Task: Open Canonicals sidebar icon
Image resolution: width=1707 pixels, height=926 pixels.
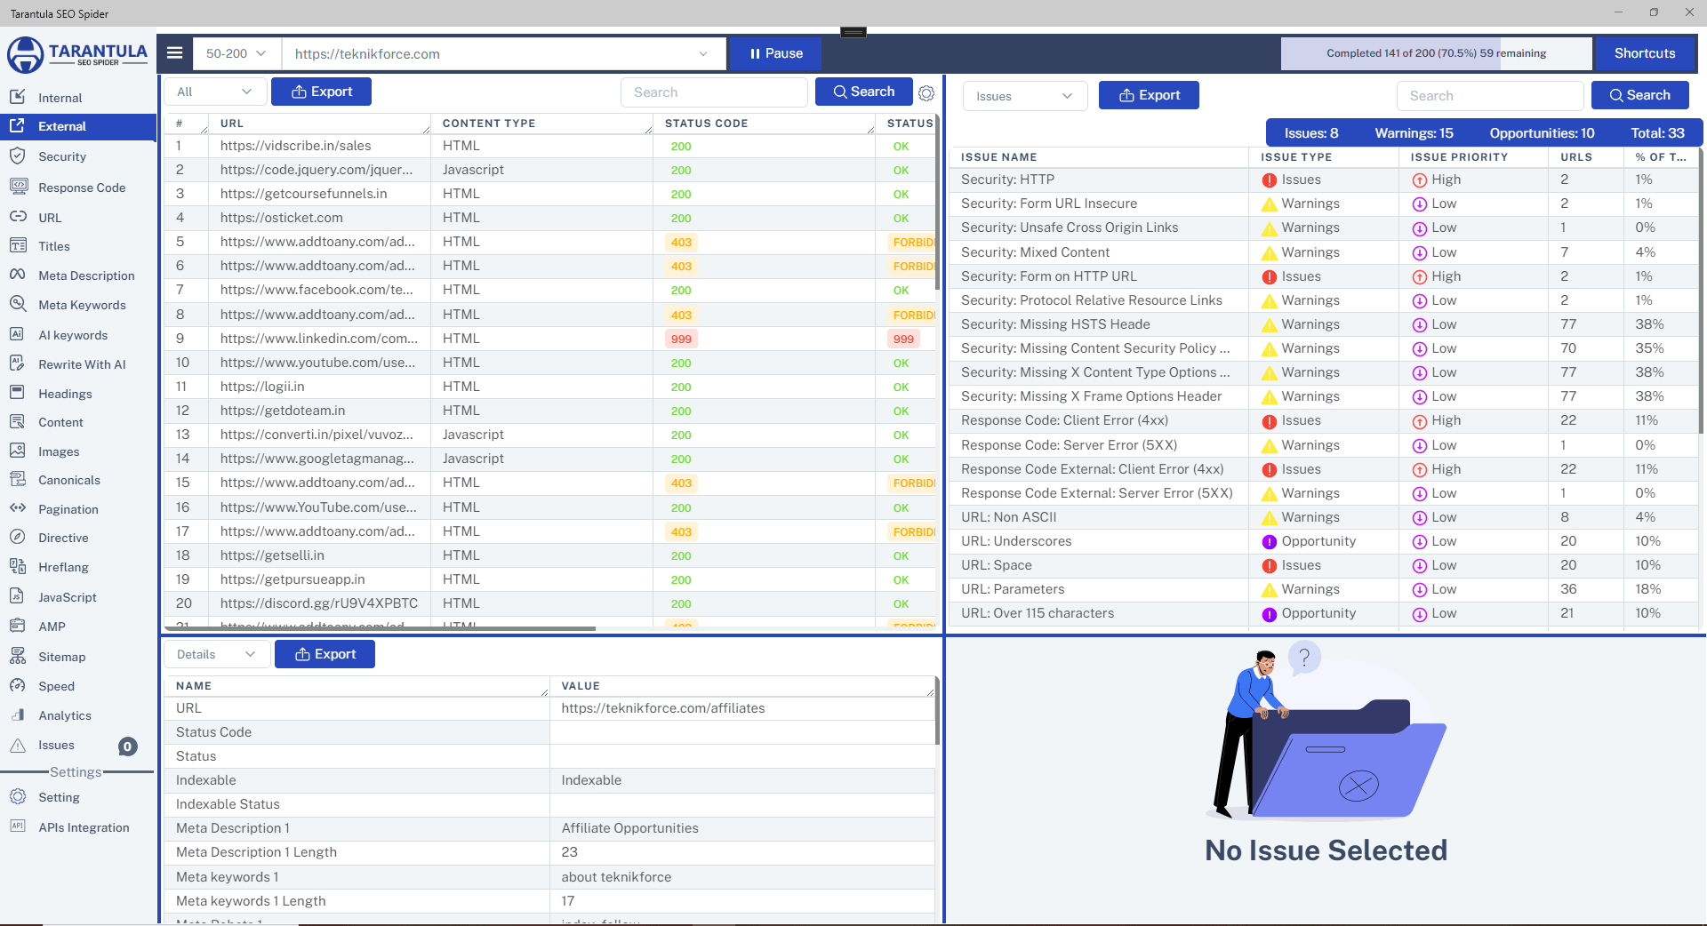Action: pyautogui.click(x=18, y=479)
